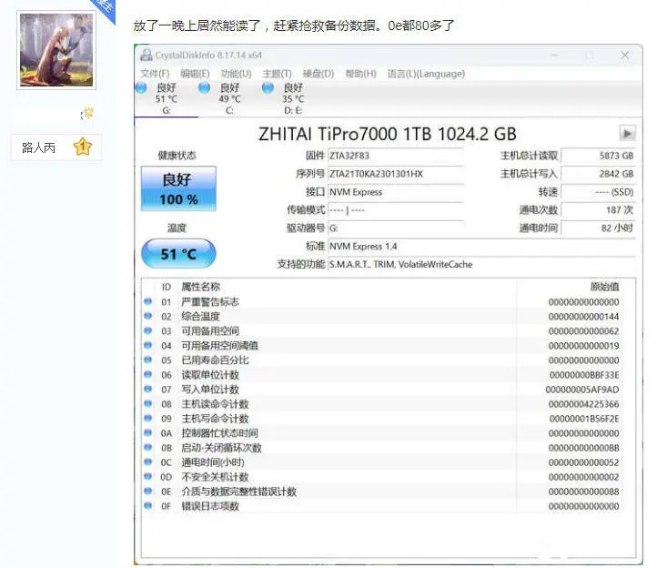The height and width of the screenshot is (568, 667).
Task: Click the 良好 100 % health status button
Action: pyautogui.click(x=178, y=188)
